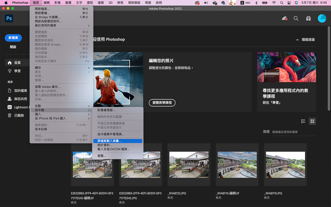Viewport: 331px width, 207px height.
Task: Click the 篩選最近使用的檔案 filter field
Action: click(x=294, y=132)
